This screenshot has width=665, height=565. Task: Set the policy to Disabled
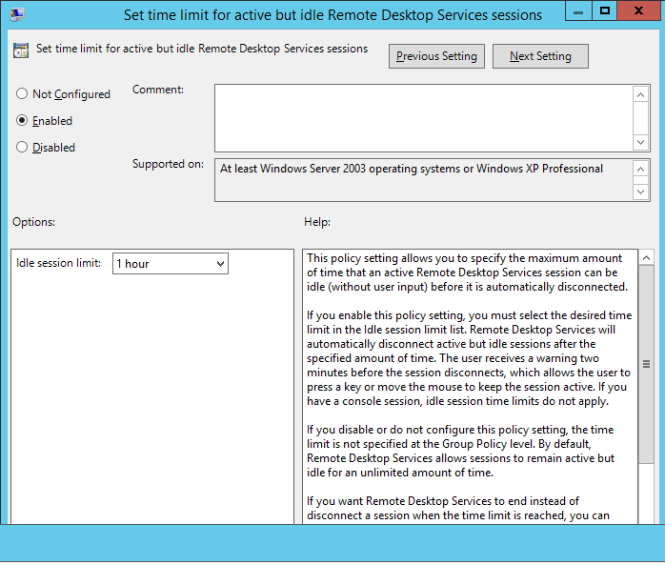(x=22, y=148)
